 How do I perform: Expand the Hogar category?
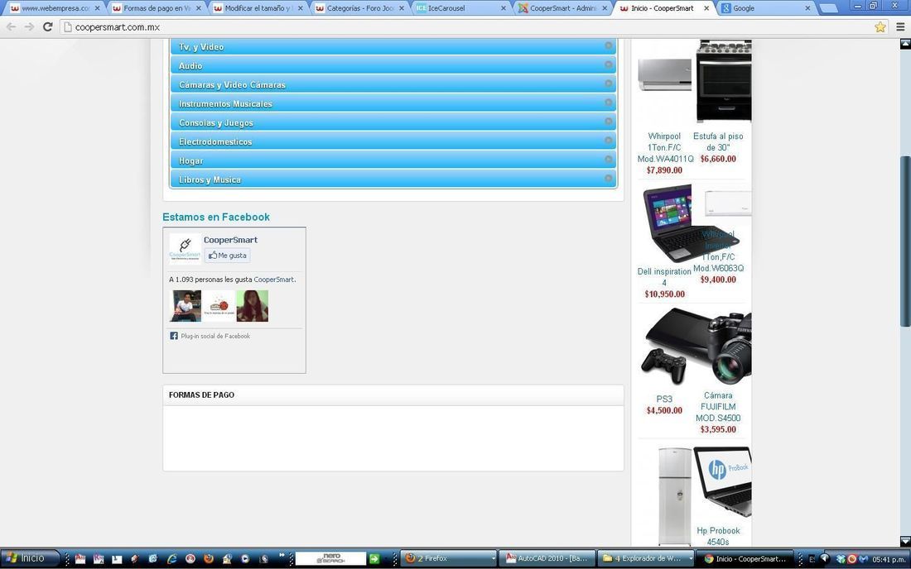pyautogui.click(x=393, y=160)
